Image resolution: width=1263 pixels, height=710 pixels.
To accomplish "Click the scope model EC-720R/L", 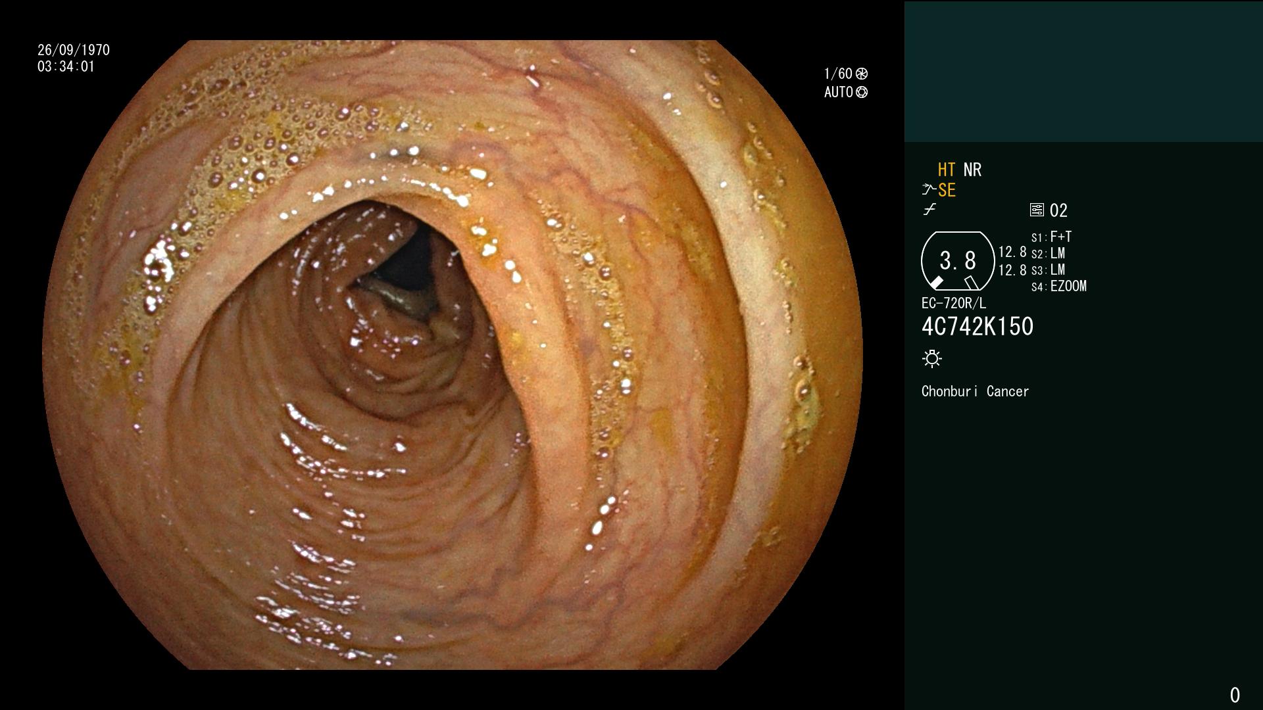I will coord(954,303).
